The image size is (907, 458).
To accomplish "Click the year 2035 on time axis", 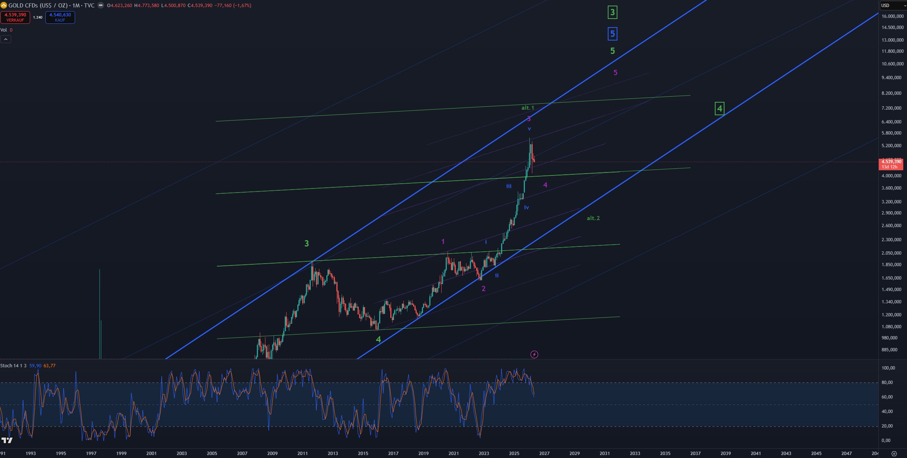I will coord(665,454).
